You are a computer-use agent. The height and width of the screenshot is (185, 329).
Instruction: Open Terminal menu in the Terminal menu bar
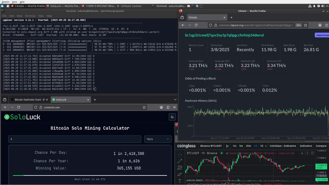[30, 16]
